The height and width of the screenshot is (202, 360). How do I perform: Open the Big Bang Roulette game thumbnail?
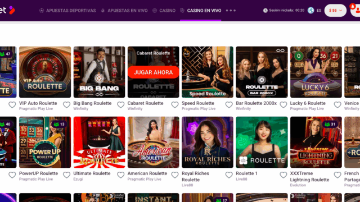(99, 72)
